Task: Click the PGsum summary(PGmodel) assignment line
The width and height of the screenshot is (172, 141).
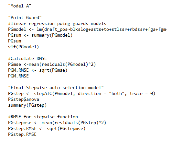Action: 40,35
